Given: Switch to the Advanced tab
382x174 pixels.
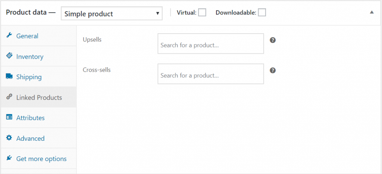Looking at the screenshot, I should pos(38,138).
